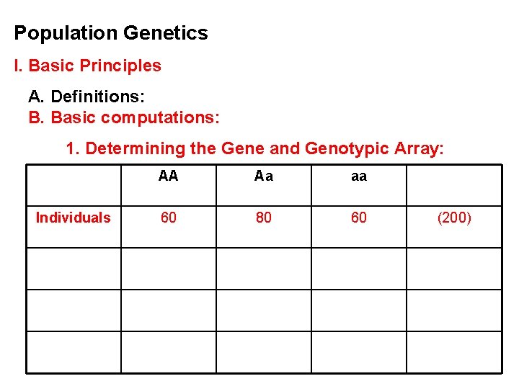This screenshot has height=389, width=519.
Task: Click the Population Genetics title
Action: pyautogui.click(x=111, y=33)
